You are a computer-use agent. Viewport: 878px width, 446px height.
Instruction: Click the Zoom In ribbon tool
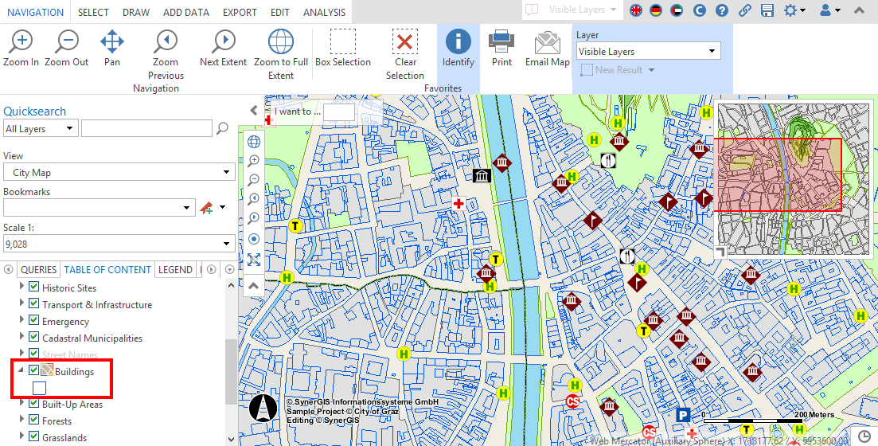click(21, 49)
